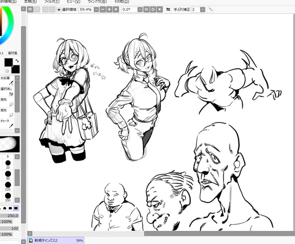Open the その他(O) menu

(x=122, y=1)
